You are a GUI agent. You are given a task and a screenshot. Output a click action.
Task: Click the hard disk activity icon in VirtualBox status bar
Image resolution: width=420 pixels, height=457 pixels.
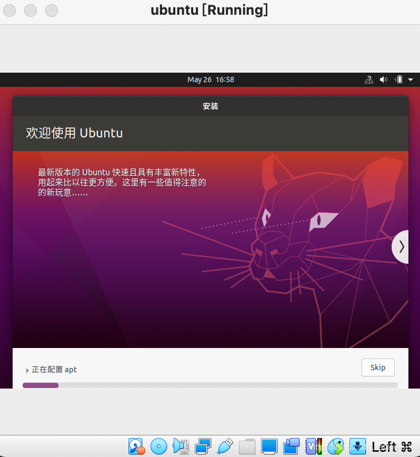(x=136, y=446)
